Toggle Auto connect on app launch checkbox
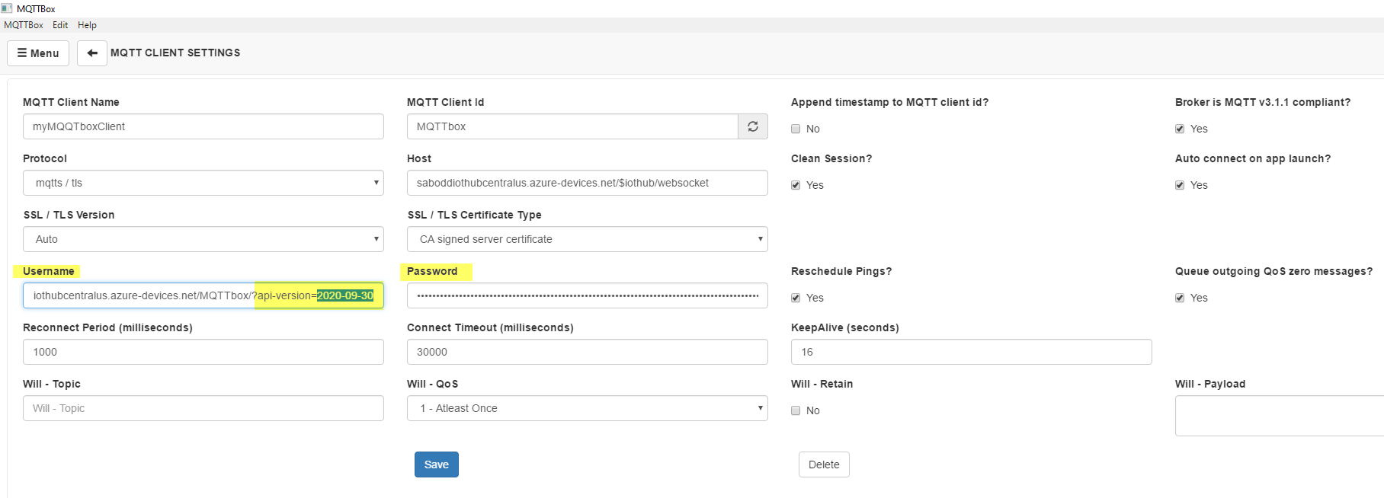Screen dimensions: 1384x498 (1180, 185)
